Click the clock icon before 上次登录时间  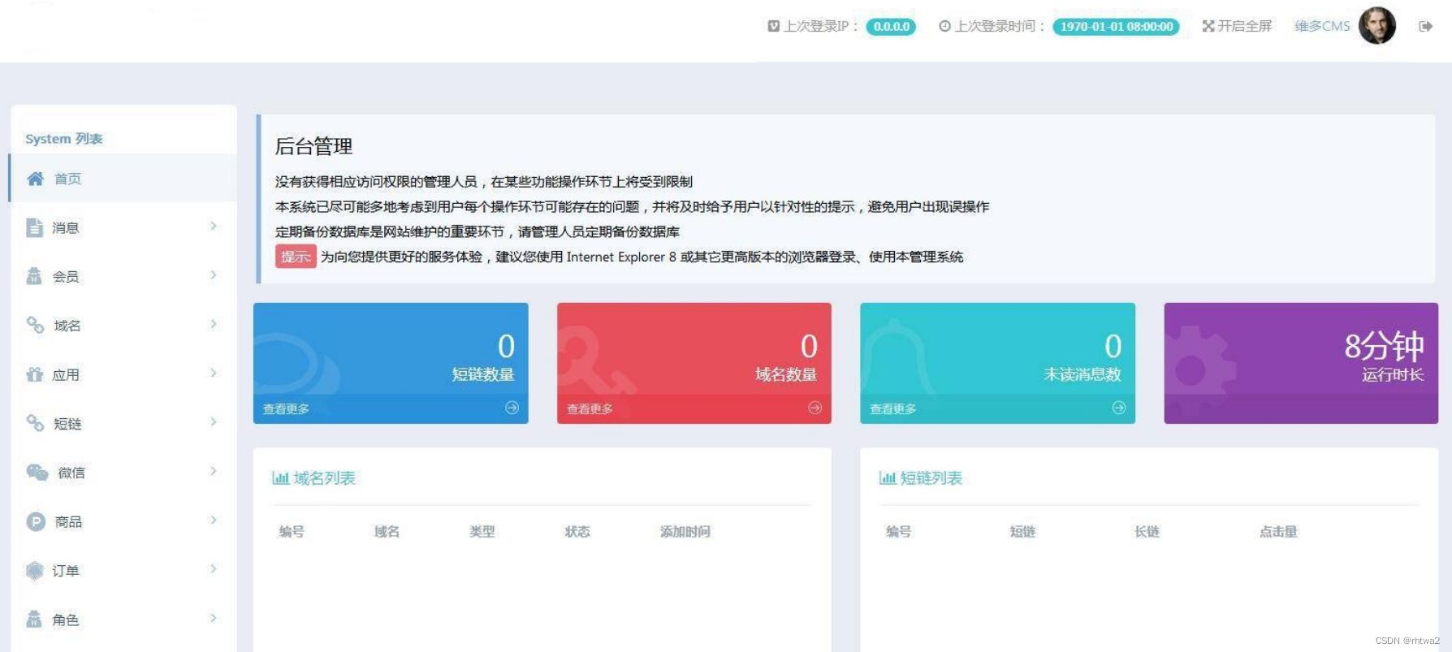pyautogui.click(x=944, y=26)
